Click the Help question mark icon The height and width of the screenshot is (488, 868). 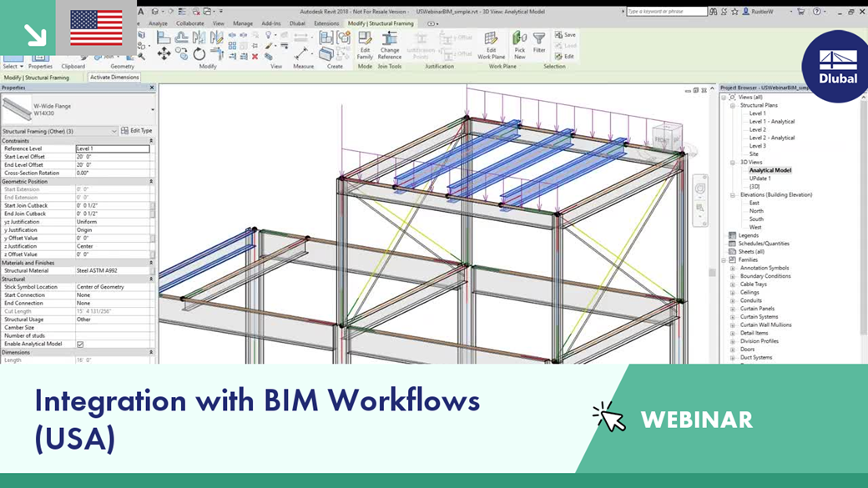816,12
